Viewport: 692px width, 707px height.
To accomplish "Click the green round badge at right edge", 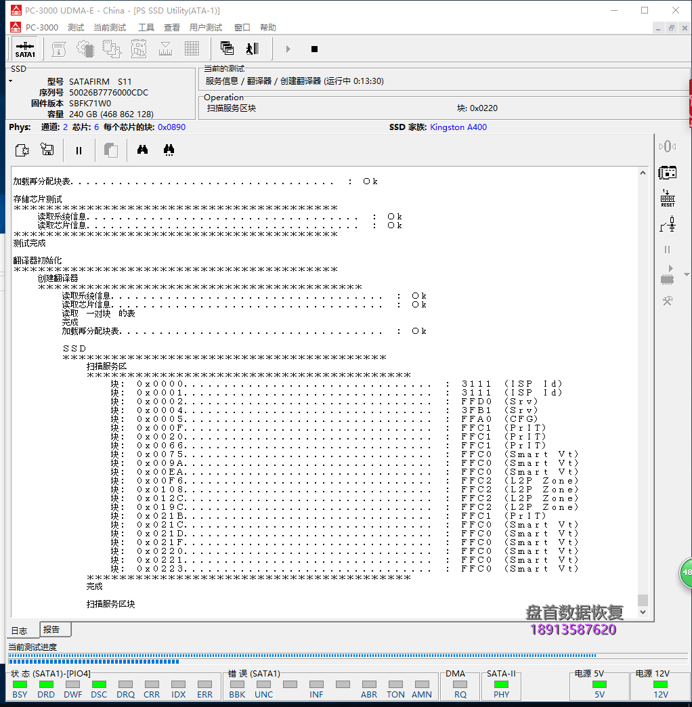I will [686, 573].
